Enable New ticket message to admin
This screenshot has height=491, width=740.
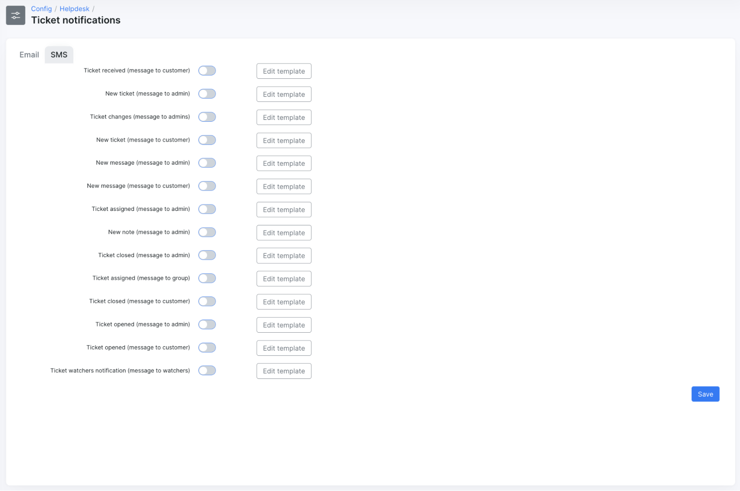[207, 94]
